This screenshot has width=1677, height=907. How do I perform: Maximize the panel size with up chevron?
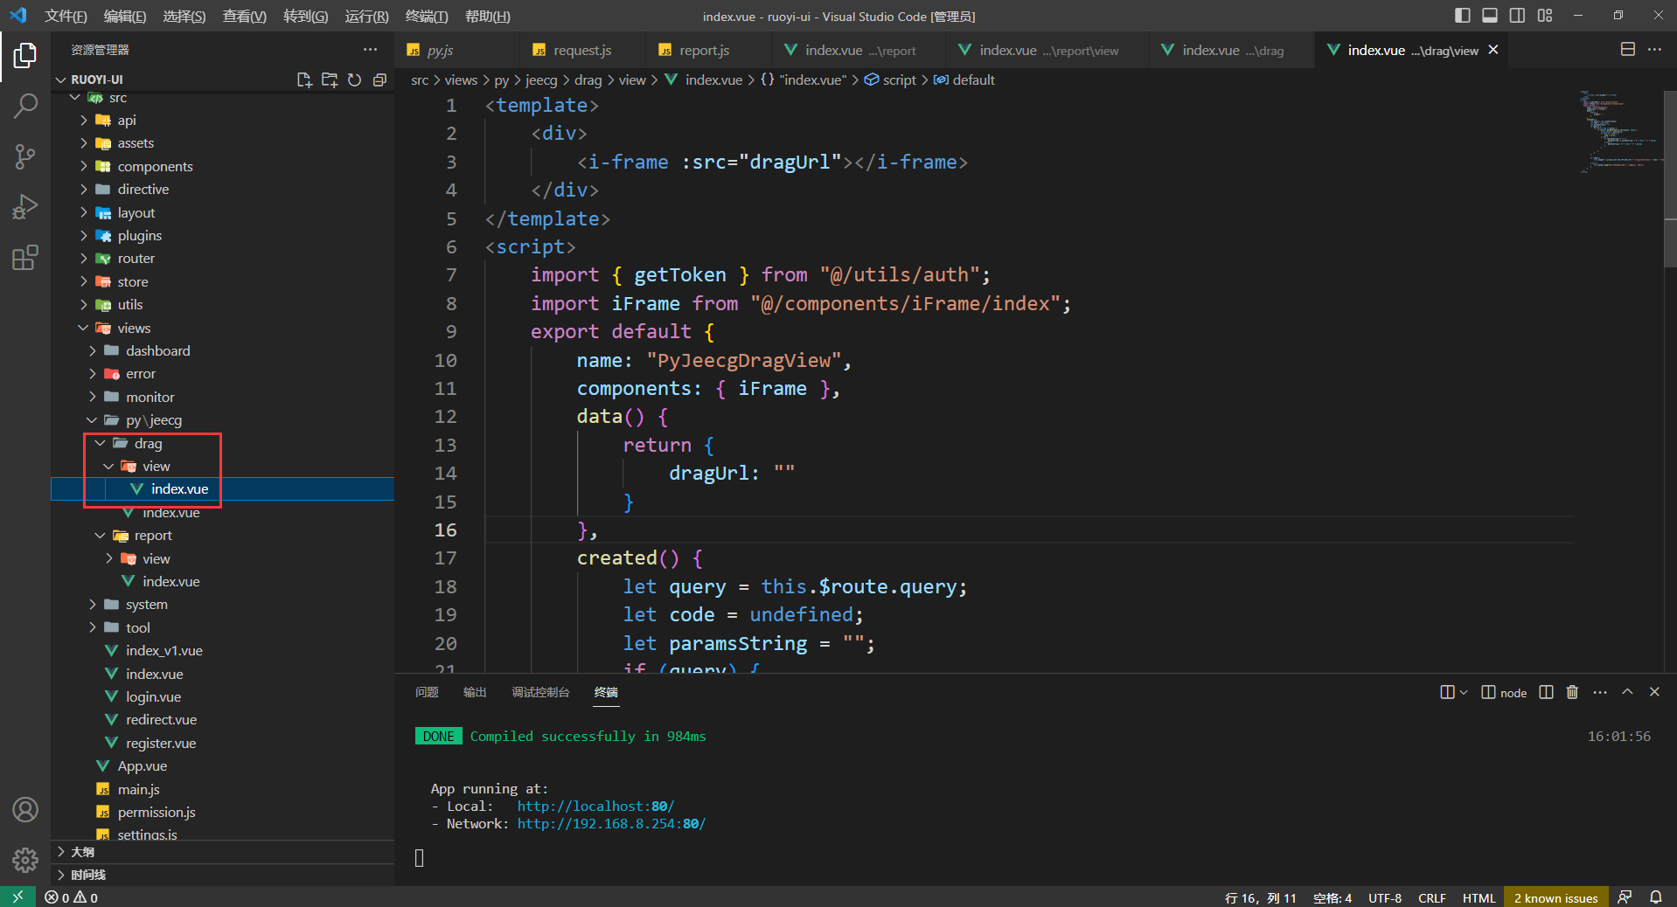[1627, 692]
